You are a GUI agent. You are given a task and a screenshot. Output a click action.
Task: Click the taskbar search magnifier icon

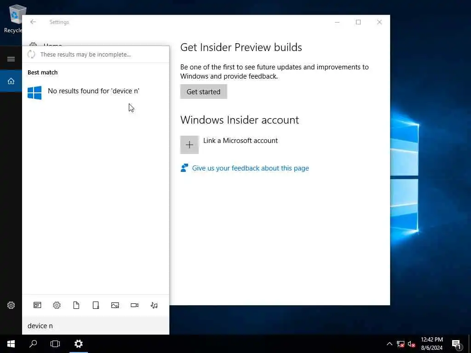pyautogui.click(x=33, y=344)
